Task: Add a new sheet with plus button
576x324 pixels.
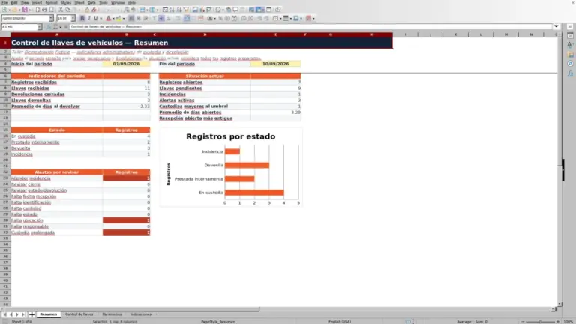Action: pos(31,314)
